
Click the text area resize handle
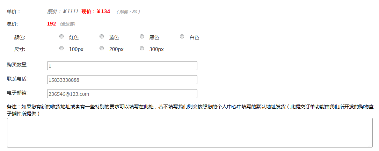point(370,145)
